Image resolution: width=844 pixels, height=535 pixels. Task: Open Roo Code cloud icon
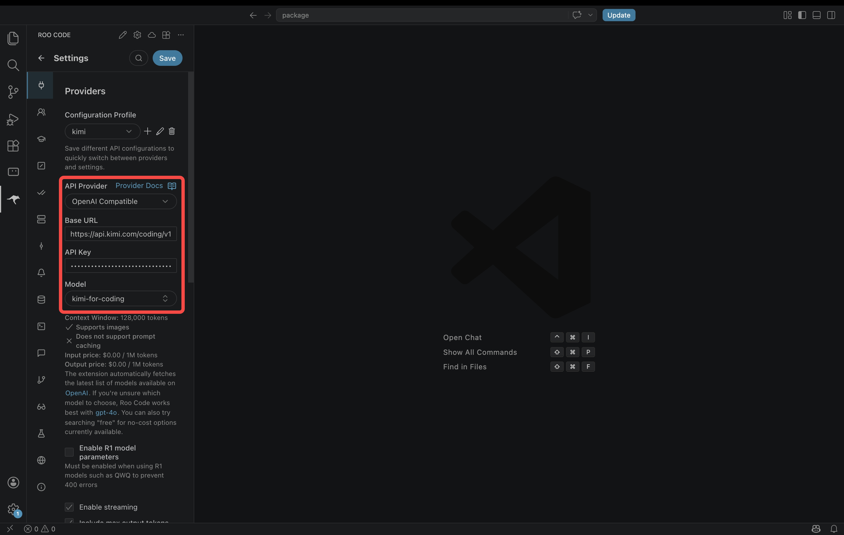click(152, 35)
